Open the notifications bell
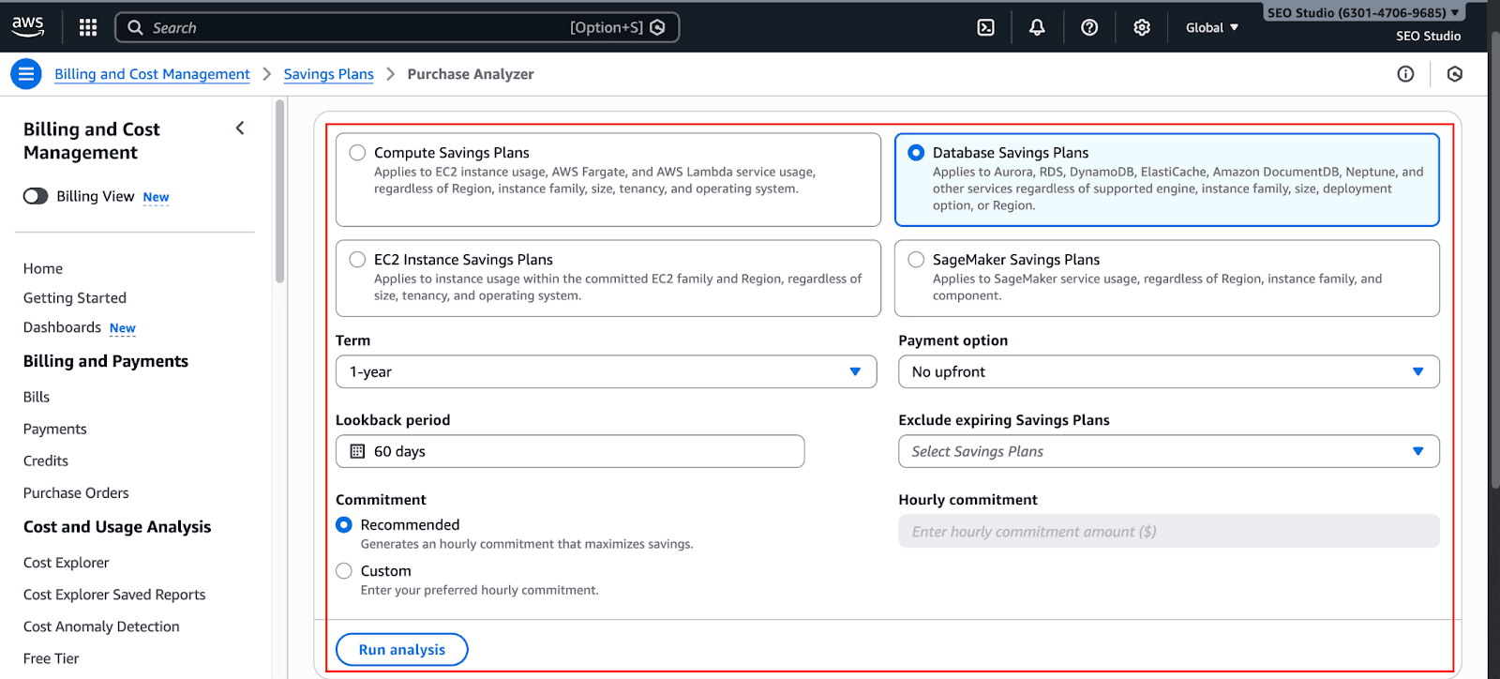The height and width of the screenshot is (679, 1500). coord(1037,28)
